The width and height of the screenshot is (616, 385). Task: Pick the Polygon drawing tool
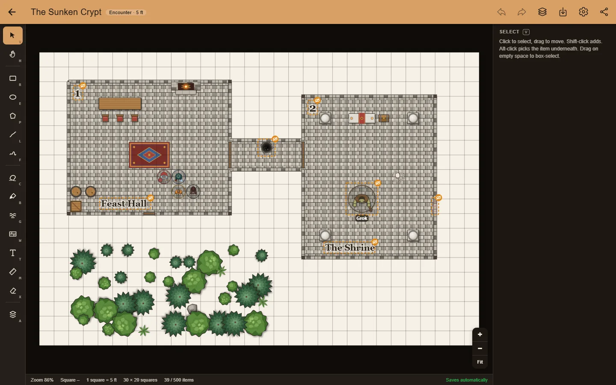point(13,116)
